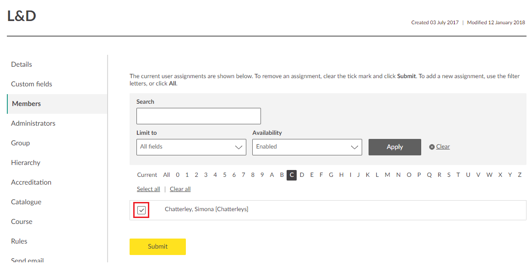Show All users in letter filter
This screenshot has height=271, width=532.
pos(167,175)
